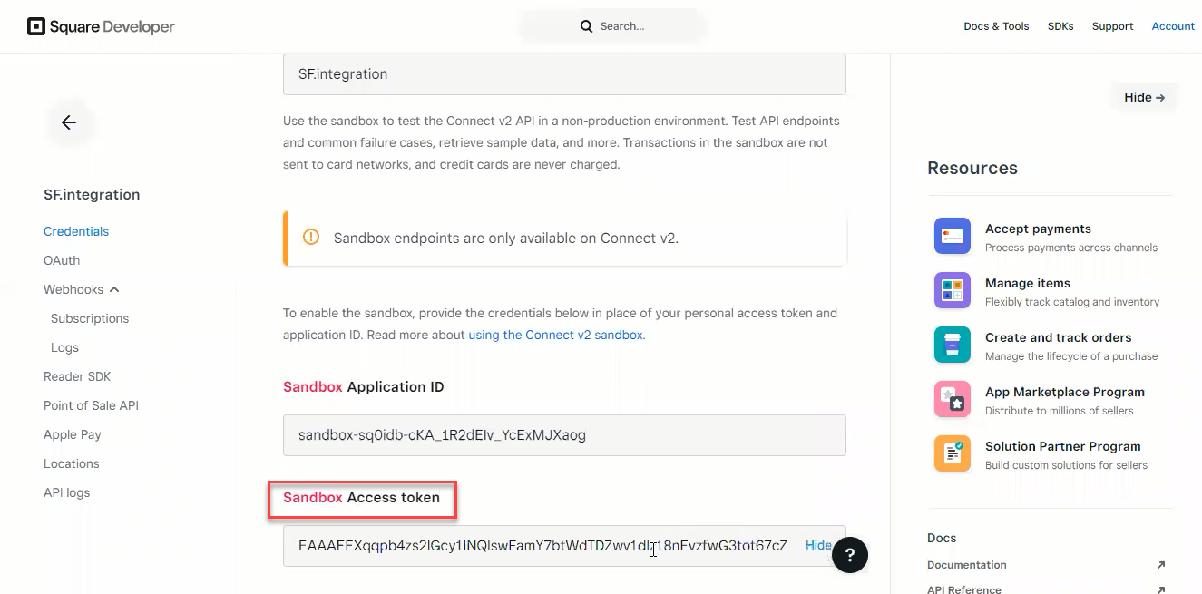This screenshot has width=1202, height=594.
Task: Open Webhooks in the sidebar
Action: [73, 289]
